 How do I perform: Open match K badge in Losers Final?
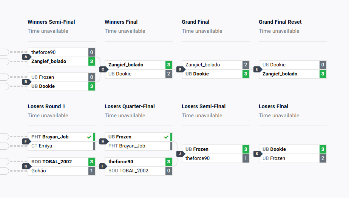coord(257,153)
